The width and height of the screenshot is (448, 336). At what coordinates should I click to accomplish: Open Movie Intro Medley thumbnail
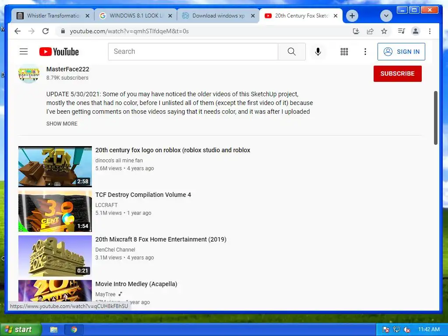coord(55,290)
